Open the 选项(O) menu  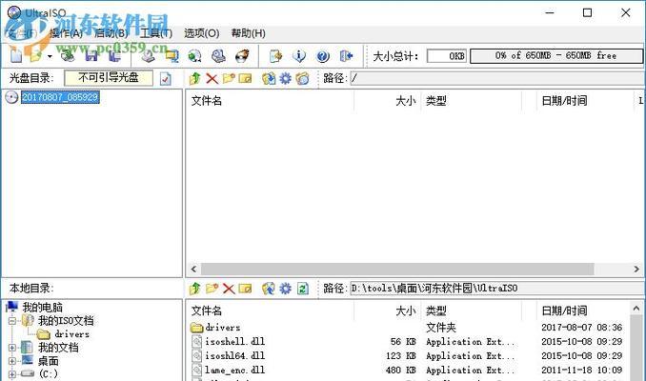pos(201,33)
